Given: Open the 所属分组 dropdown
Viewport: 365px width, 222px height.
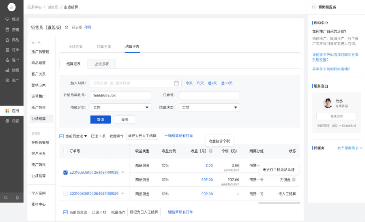Looking at the screenshot, I should pos(120,107).
